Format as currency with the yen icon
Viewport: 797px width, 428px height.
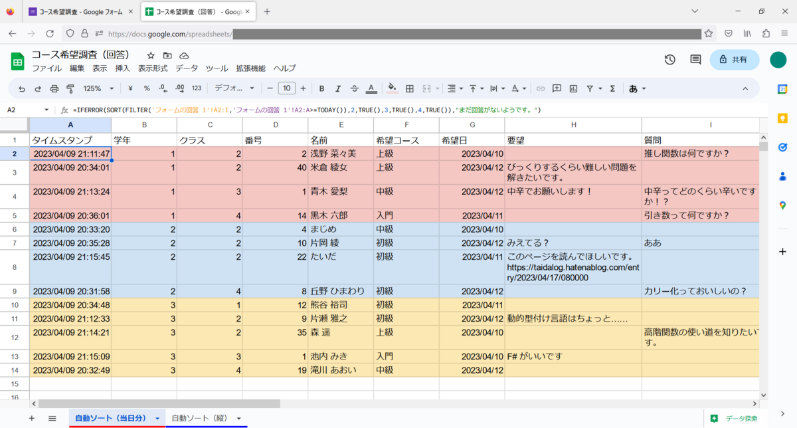130,88
